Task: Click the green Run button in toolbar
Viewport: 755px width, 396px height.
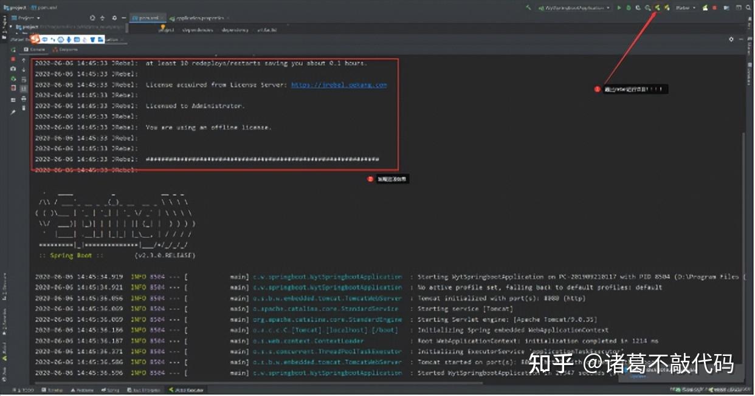Action: coord(619,8)
